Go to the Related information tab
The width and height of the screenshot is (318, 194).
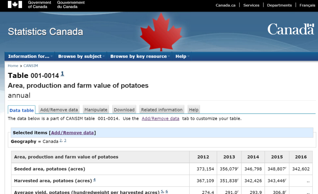[x=162, y=110]
